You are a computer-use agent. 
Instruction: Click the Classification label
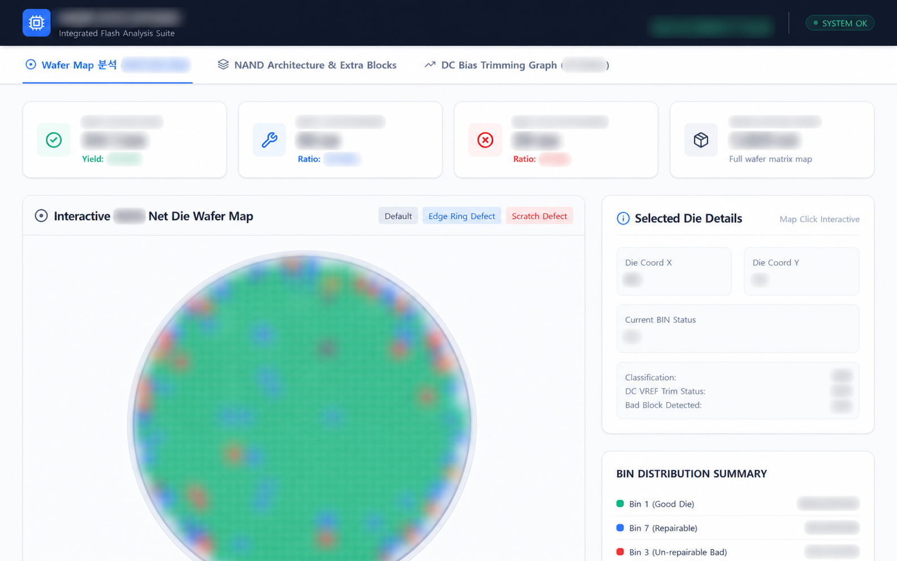(650, 377)
